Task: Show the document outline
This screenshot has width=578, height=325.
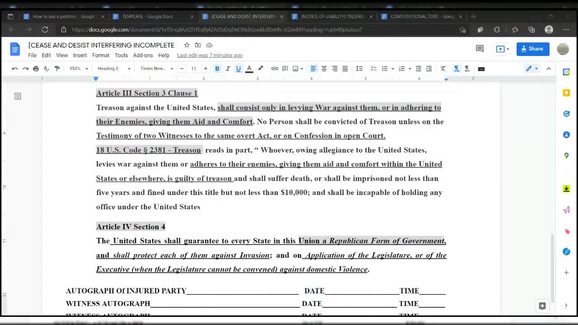Action: click(18, 96)
